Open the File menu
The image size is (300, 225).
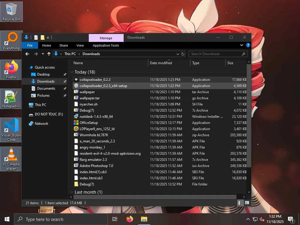pyautogui.click(x=30, y=45)
